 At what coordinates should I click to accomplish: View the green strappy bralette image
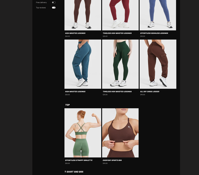[83, 133]
